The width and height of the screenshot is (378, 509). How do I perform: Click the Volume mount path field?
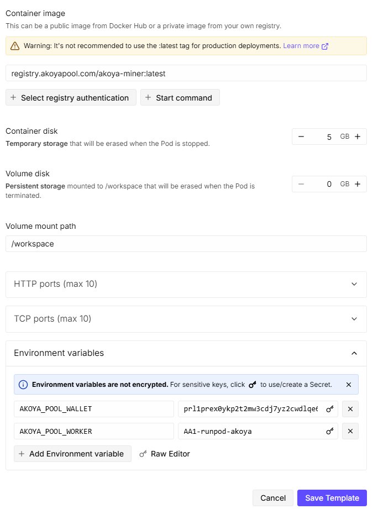[186, 244]
